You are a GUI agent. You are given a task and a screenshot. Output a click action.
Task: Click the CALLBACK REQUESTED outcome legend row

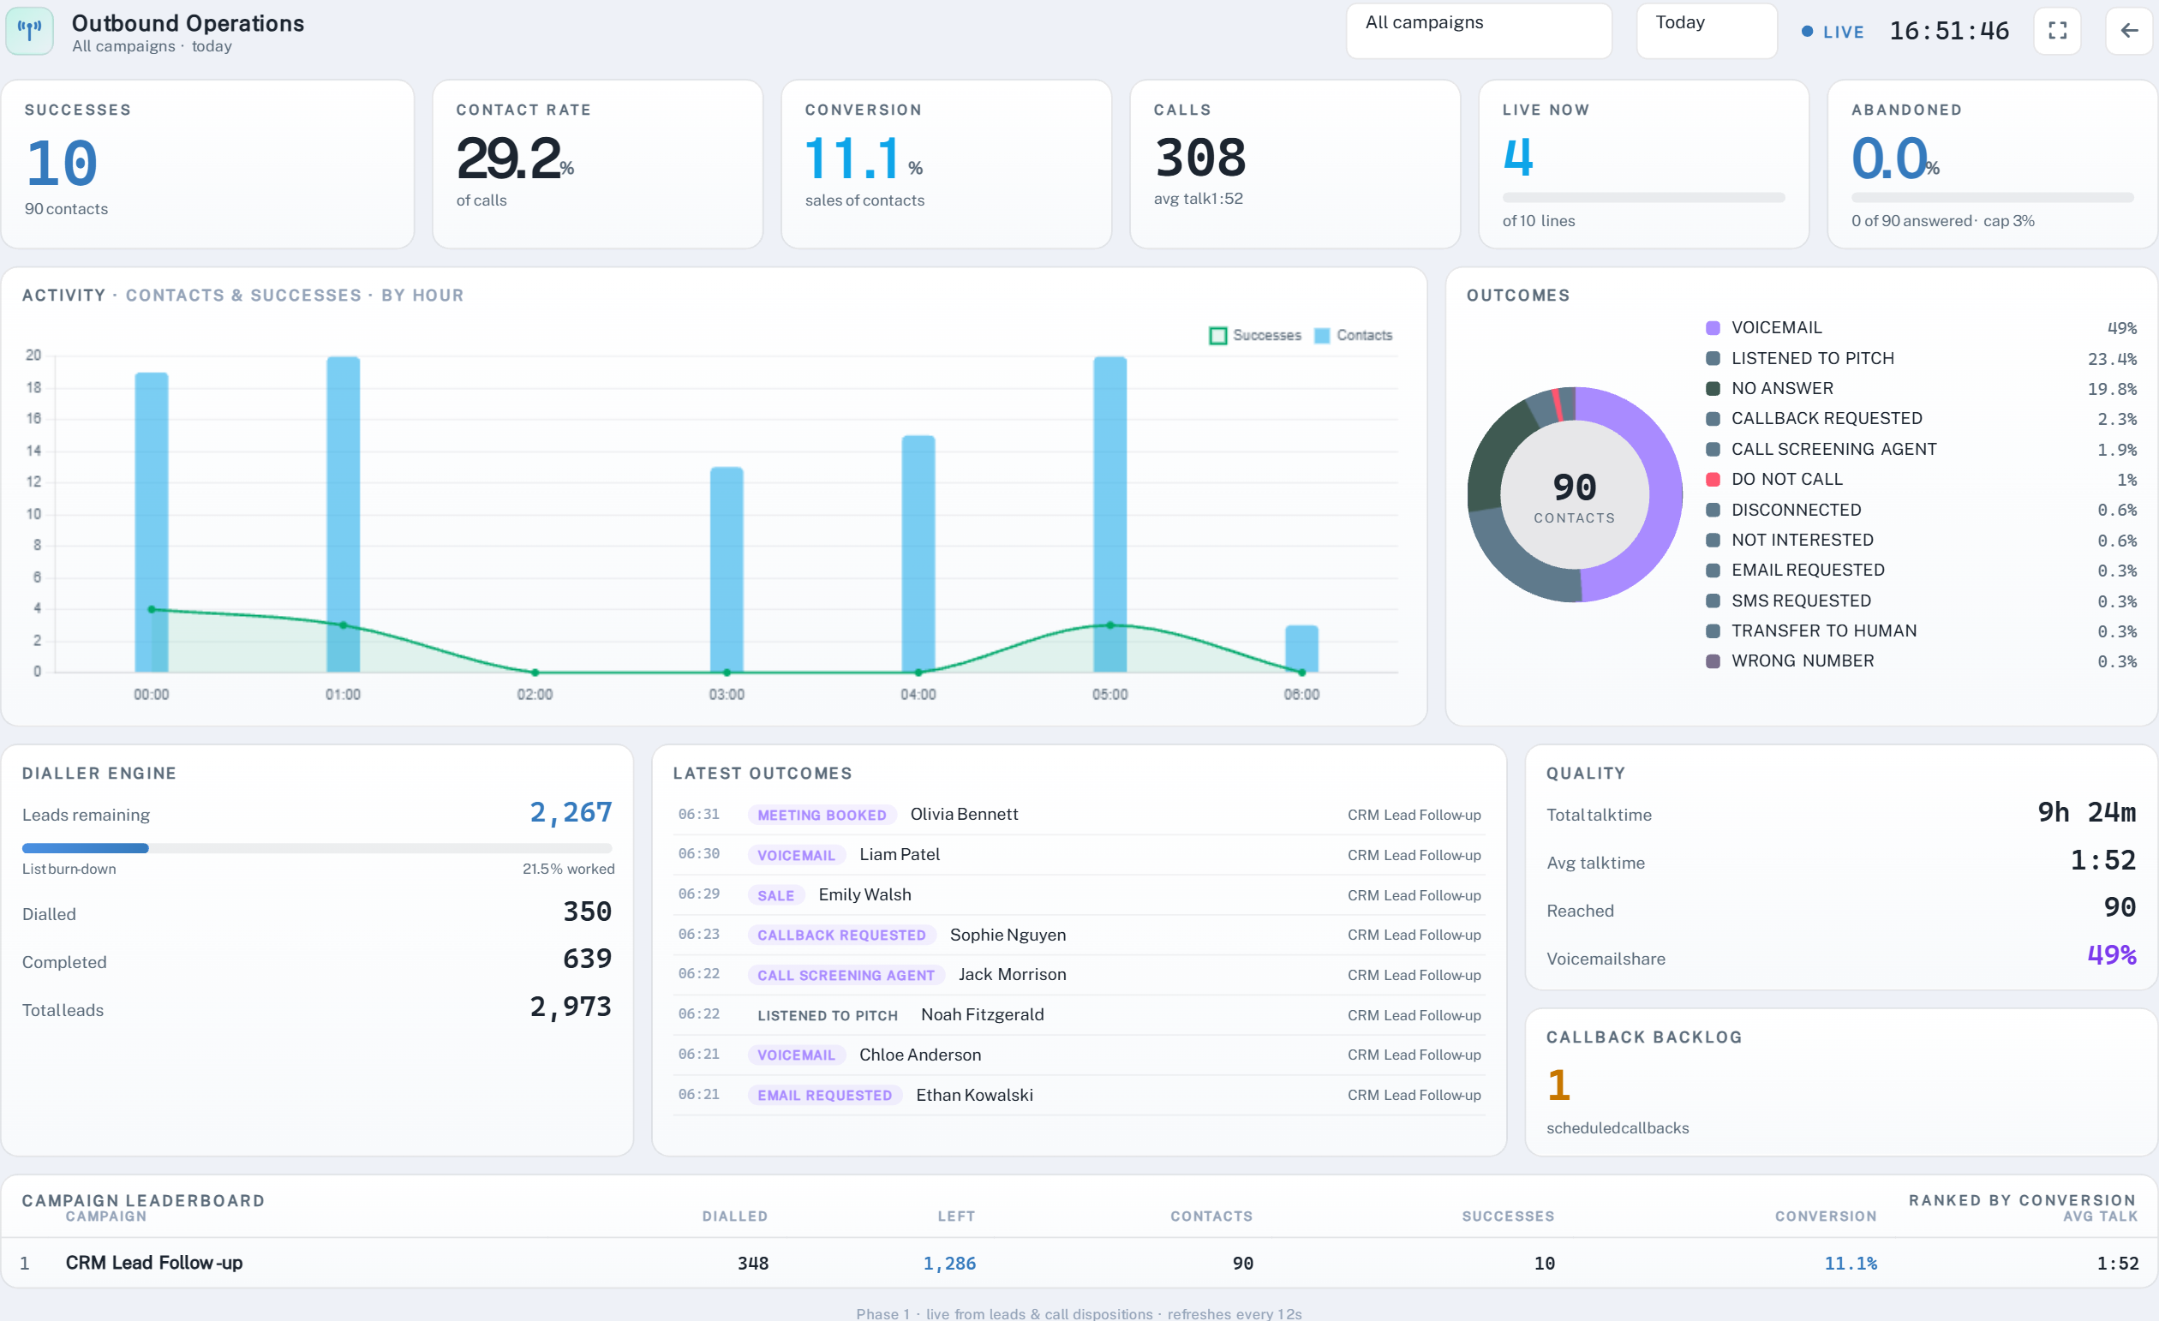1922,419
